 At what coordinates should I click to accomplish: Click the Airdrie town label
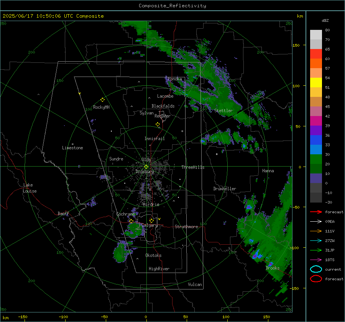tap(151, 204)
